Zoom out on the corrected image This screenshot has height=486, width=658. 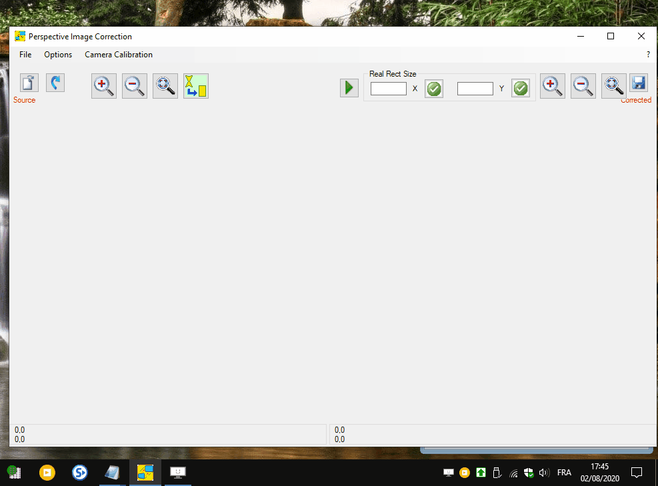(x=583, y=86)
